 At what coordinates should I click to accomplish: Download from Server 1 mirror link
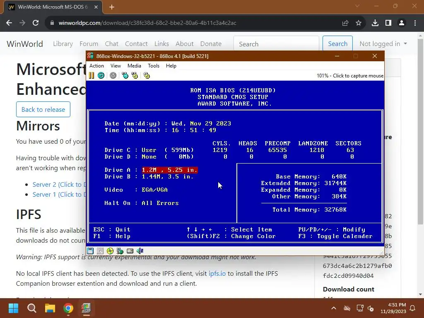(59, 195)
